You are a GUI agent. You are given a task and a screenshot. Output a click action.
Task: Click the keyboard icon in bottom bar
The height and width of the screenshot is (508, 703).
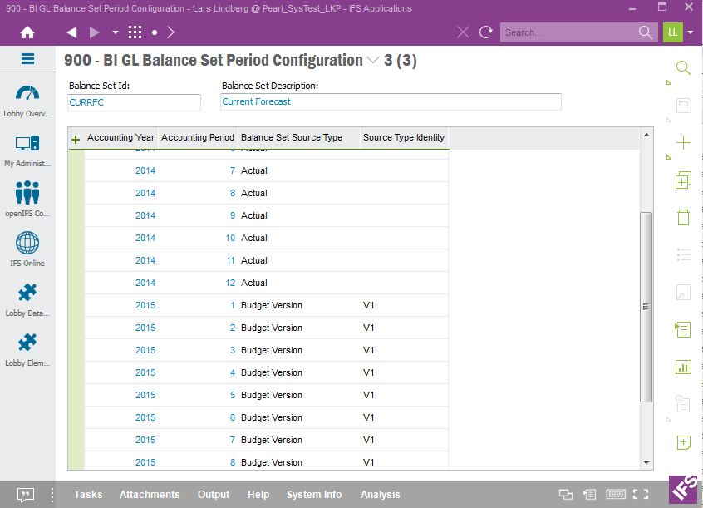(616, 494)
